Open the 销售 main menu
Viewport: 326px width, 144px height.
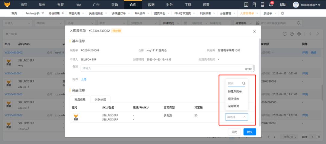click(42, 5)
